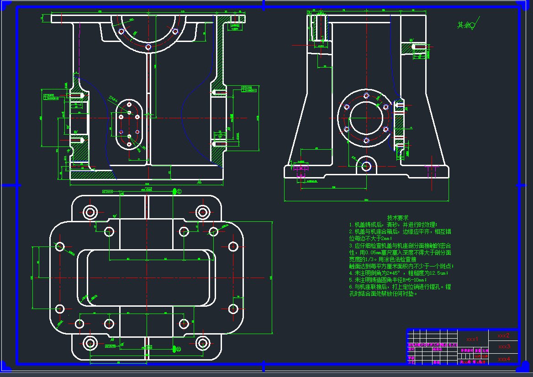Select the xxx2 title block cell
This screenshot has width=533, height=377.
(503, 335)
